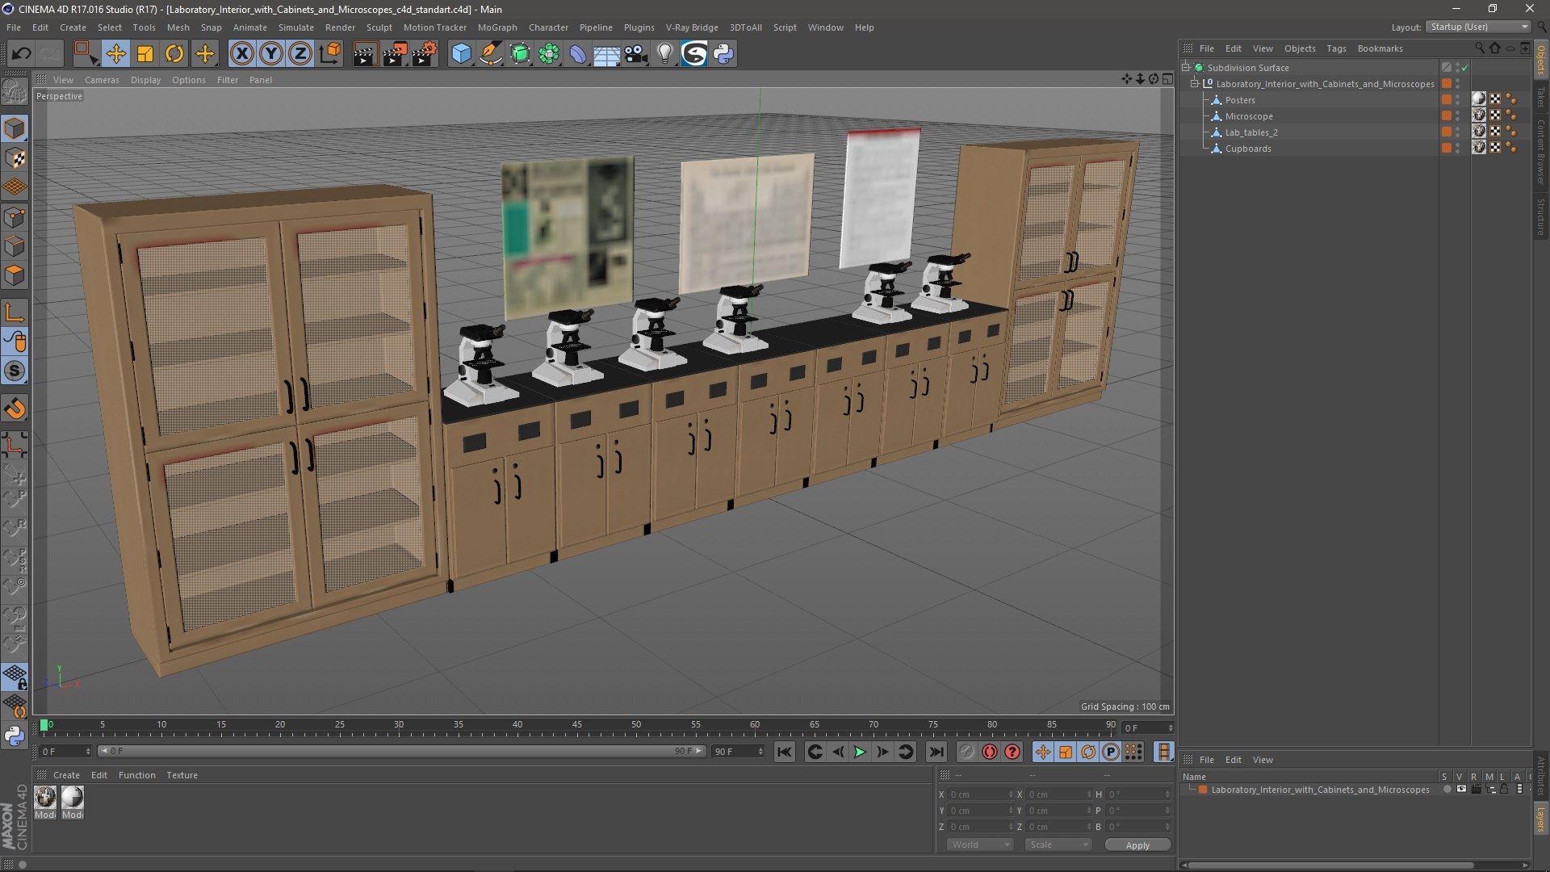This screenshot has height=872, width=1550.
Task: Enable the Snap S icon
Action: [15, 371]
